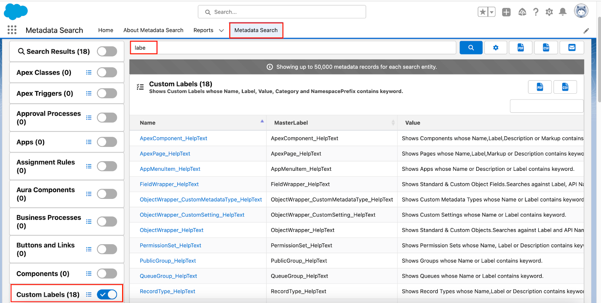The image size is (601, 303).
Task: Open the Setup gear in header
Action: pos(549,12)
